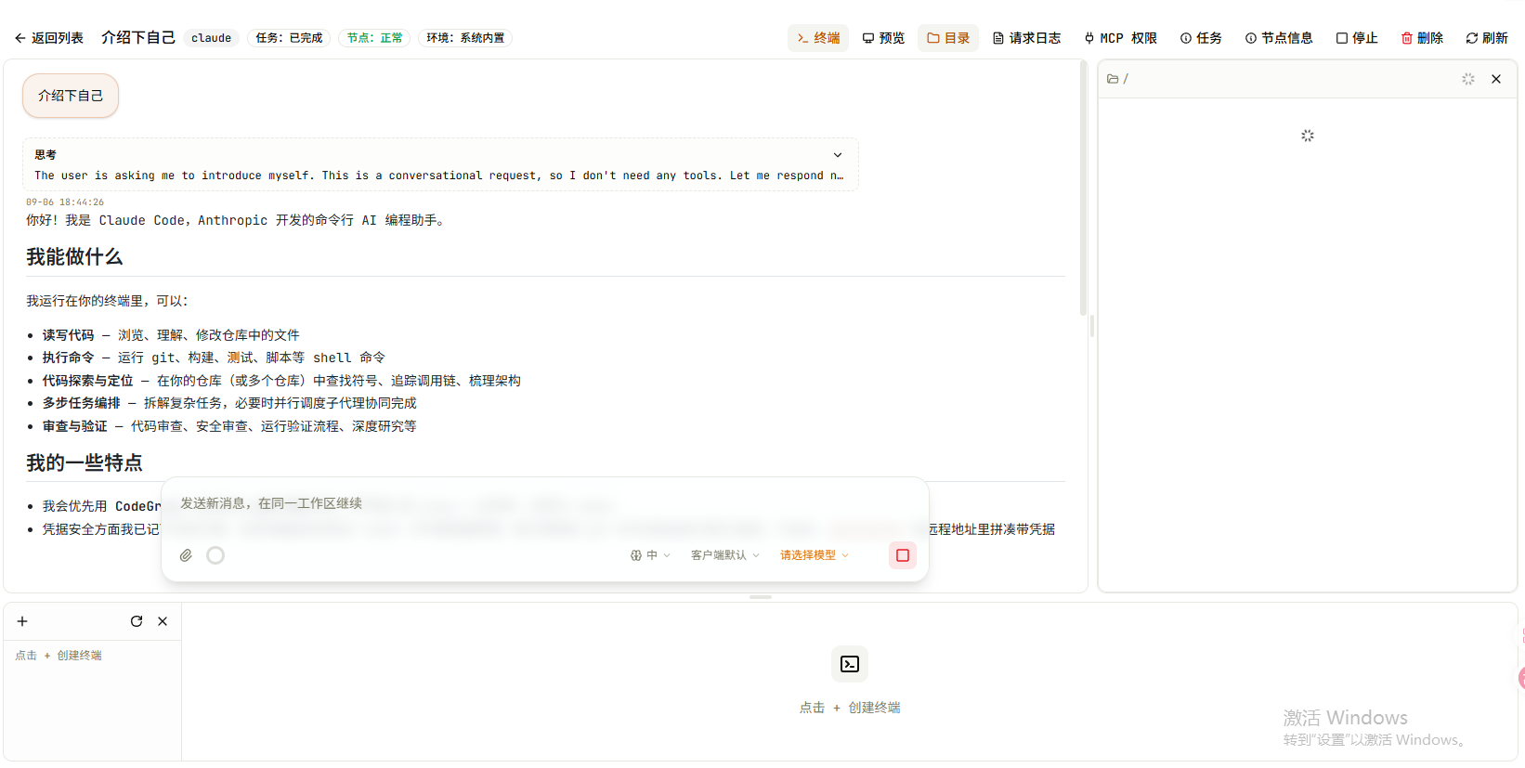Click the red square stop-generation button
Image resolution: width=1525 pixels, height=768 pixels.
(x=903, y=555)
